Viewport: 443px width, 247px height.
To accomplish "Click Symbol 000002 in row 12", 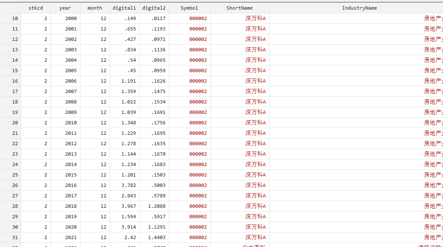I will pyautogui.click(x=189, y=39).
